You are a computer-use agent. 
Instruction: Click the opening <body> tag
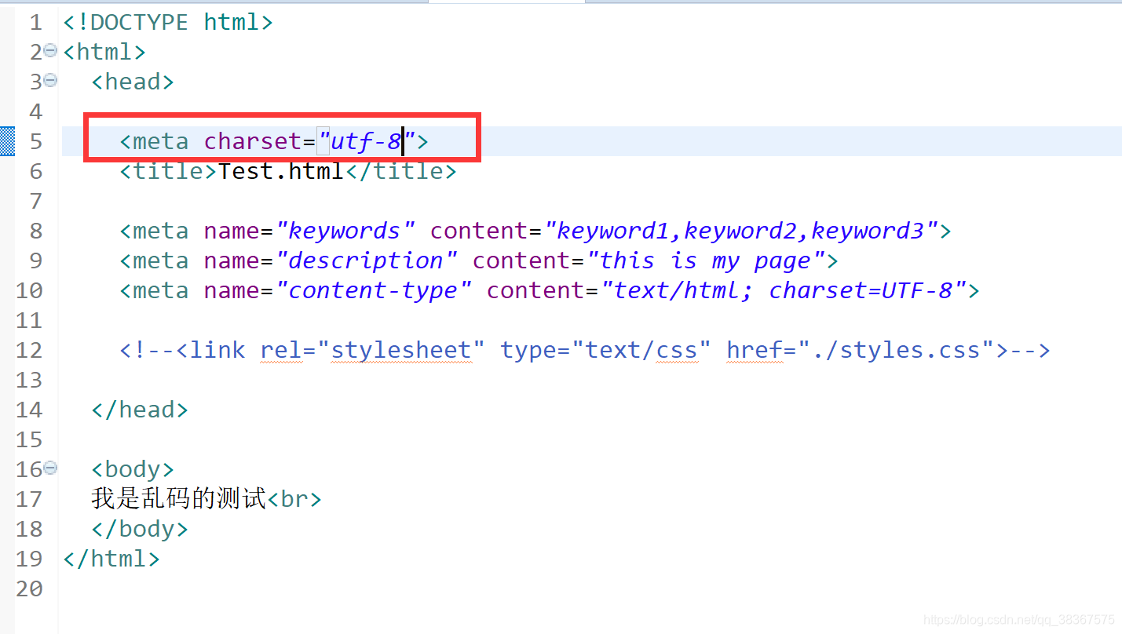(x=133, y=469)
